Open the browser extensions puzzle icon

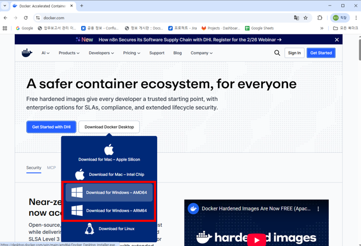320,18
